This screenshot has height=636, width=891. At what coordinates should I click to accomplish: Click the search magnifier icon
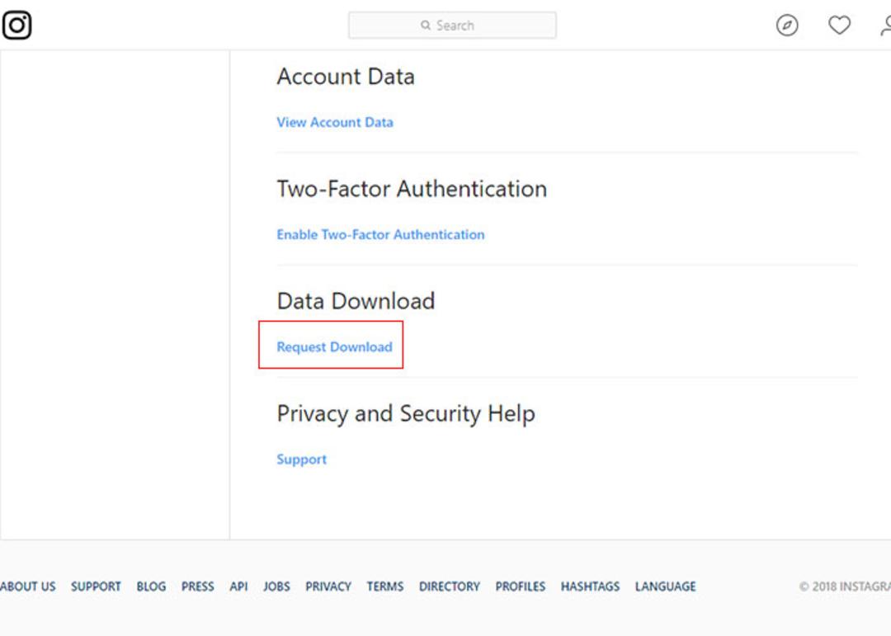(x=426, y=25)
